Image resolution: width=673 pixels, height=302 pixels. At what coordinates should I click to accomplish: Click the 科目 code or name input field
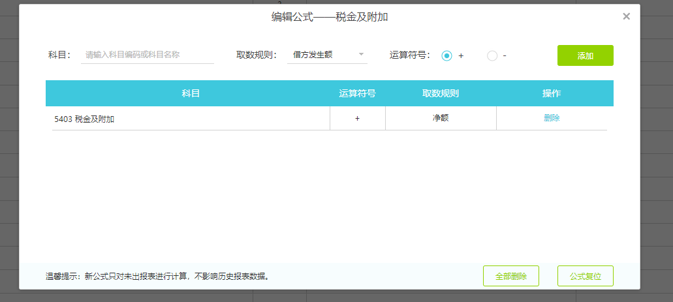coord(148,55)
